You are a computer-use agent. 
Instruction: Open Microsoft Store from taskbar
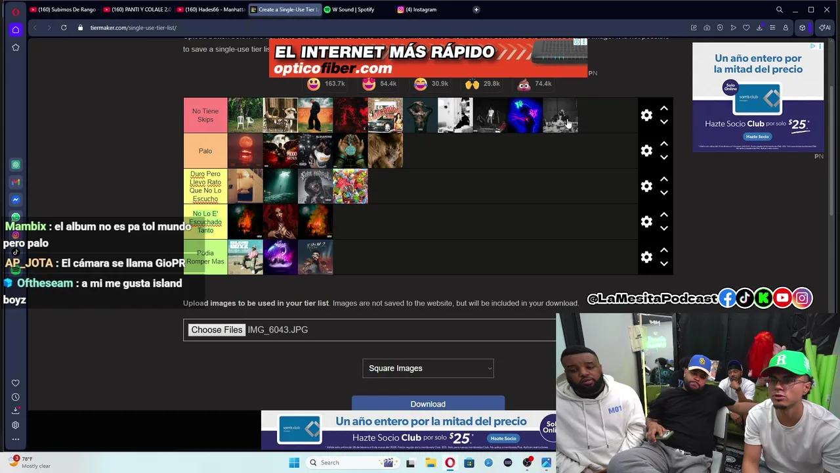coord(469,462)
